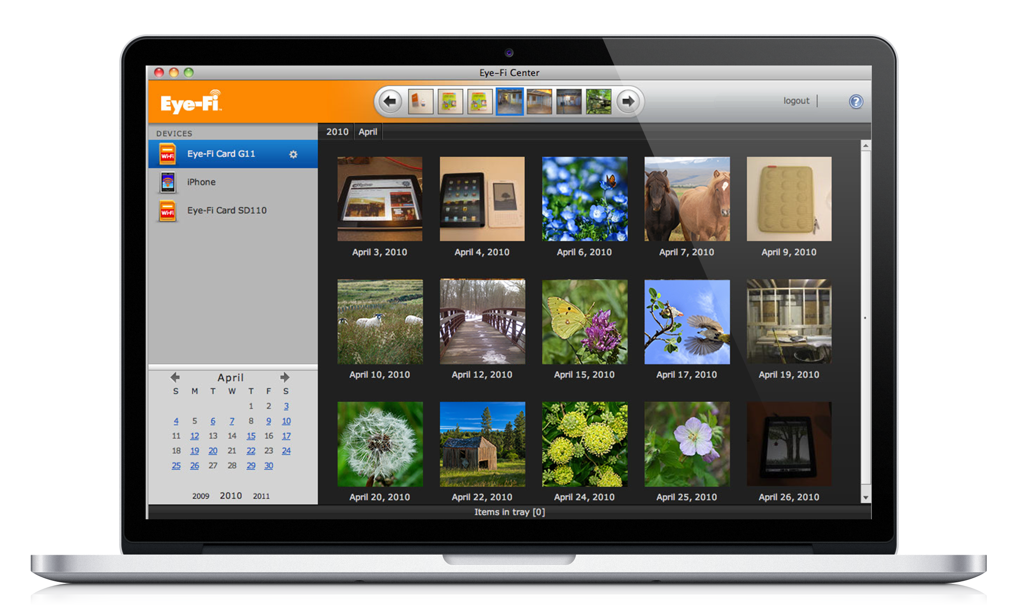Select calendar day 12
This screenshot has width=1018, height=612.
[195, 436]
